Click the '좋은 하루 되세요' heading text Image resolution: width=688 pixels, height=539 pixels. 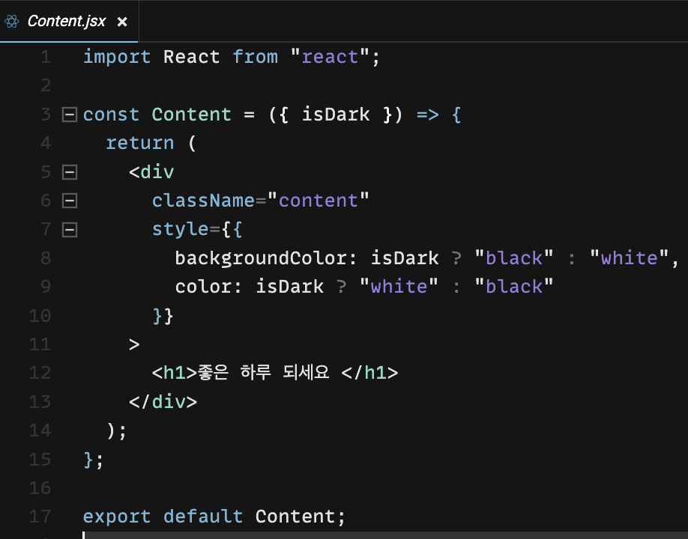point(263,373)
